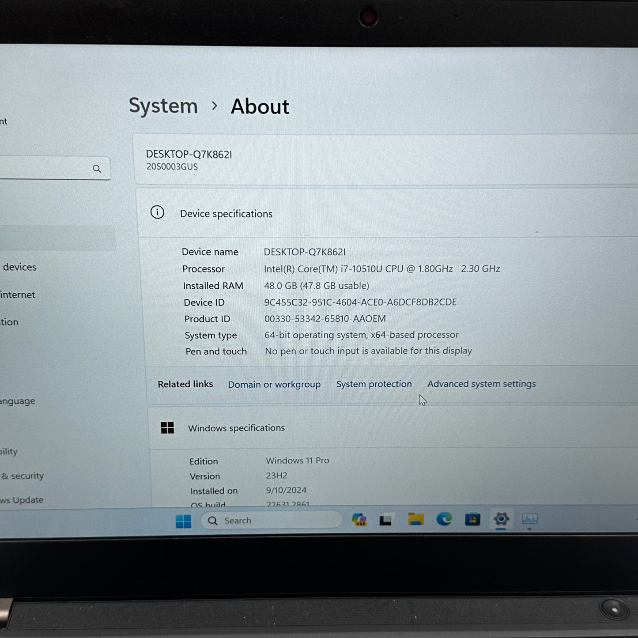Click the taskbar Search box
Viewport: 638px width, 638px height.
pyautogui.click(x=272, y=520)
